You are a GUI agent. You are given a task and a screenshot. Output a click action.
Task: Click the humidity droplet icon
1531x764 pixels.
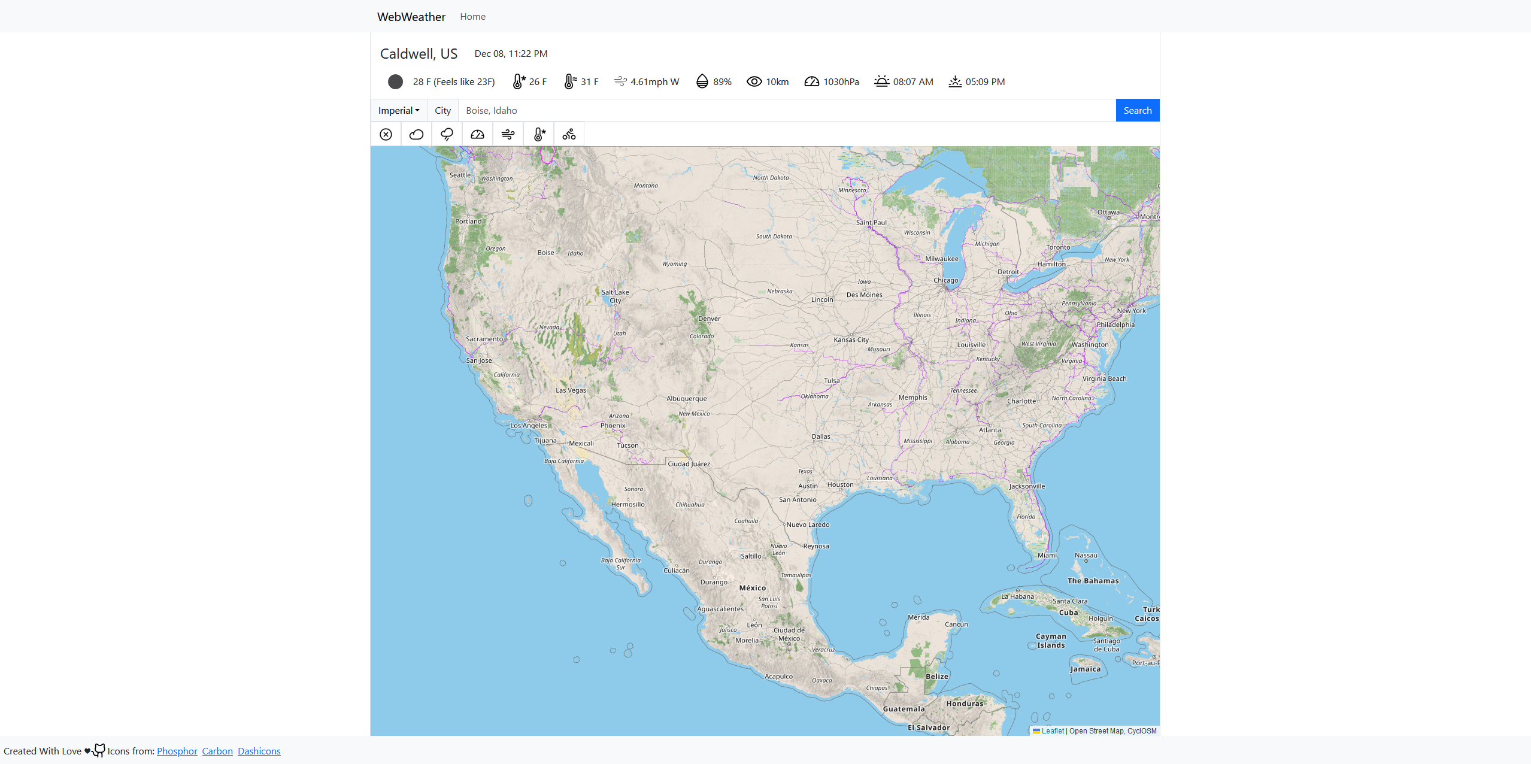(x=702, y=81)
